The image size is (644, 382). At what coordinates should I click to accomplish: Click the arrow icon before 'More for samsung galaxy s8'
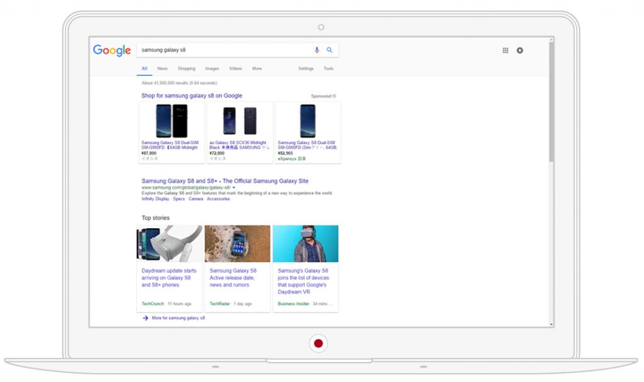[145, 318]
